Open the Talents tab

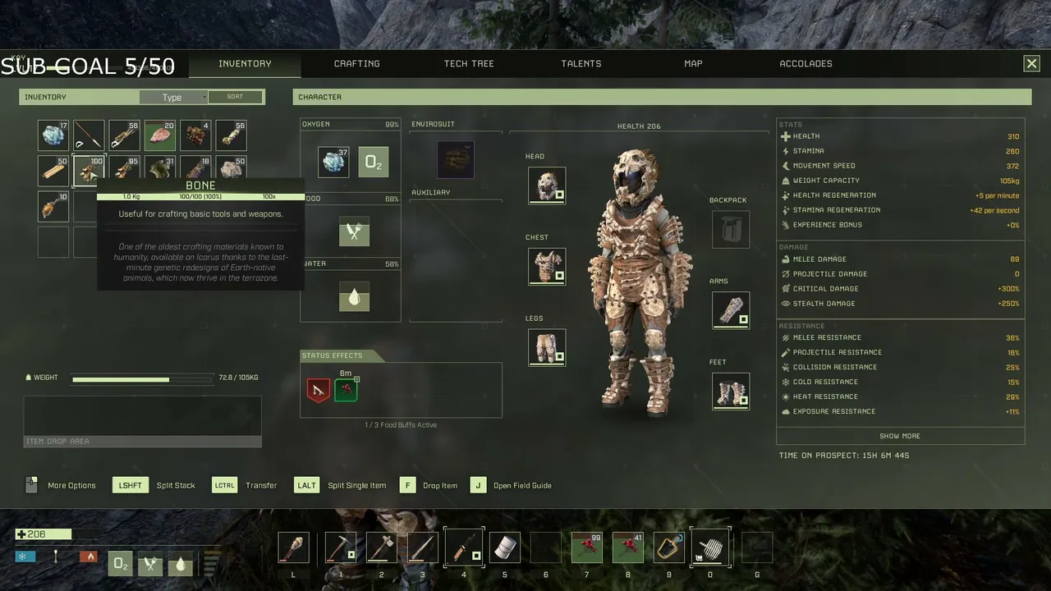tap(581, 63)
